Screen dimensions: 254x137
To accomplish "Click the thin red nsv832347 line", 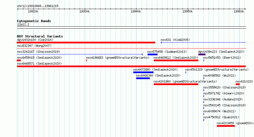I will tap(131, 48).
